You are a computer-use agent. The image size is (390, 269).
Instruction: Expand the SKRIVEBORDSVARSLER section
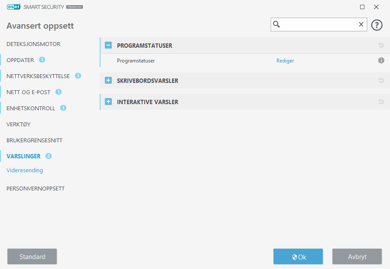(108, 80)
